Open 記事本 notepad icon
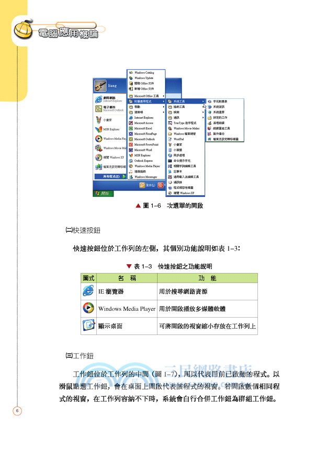This screenshot has width=329, height=450. pyautogui.click(x=170, y=171)
